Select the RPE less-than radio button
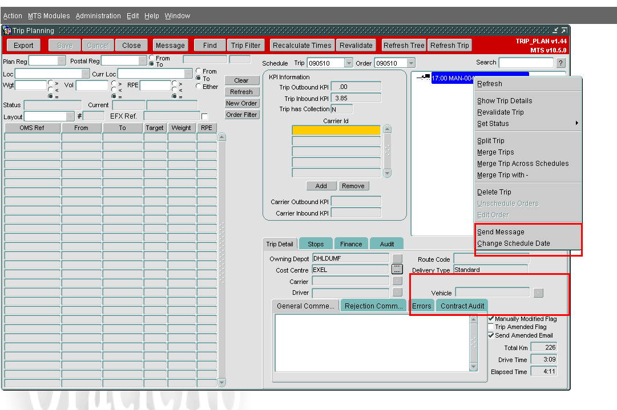The image size is (617, 410). 174,90
